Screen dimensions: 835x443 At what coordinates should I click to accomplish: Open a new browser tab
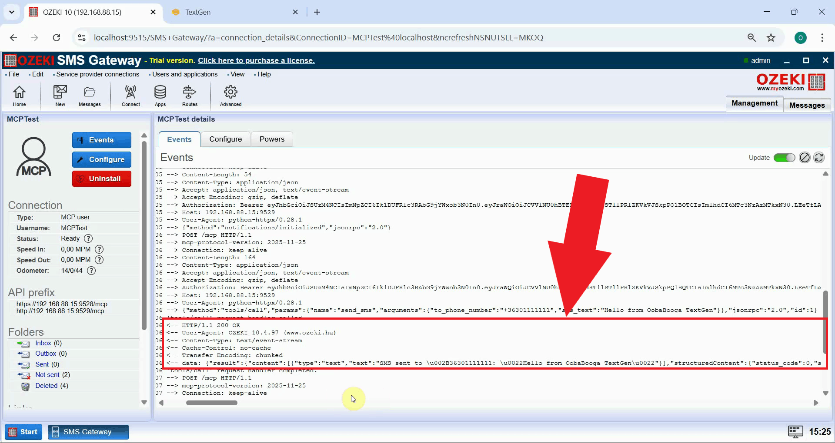[317, 12]
